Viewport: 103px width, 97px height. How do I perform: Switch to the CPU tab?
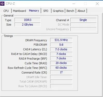(6, 11)
